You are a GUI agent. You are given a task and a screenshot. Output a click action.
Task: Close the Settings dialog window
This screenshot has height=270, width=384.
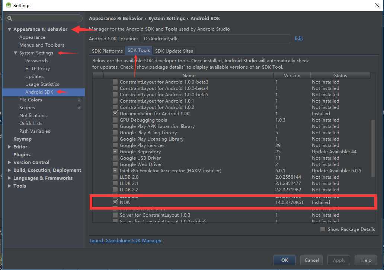(377, 5)
